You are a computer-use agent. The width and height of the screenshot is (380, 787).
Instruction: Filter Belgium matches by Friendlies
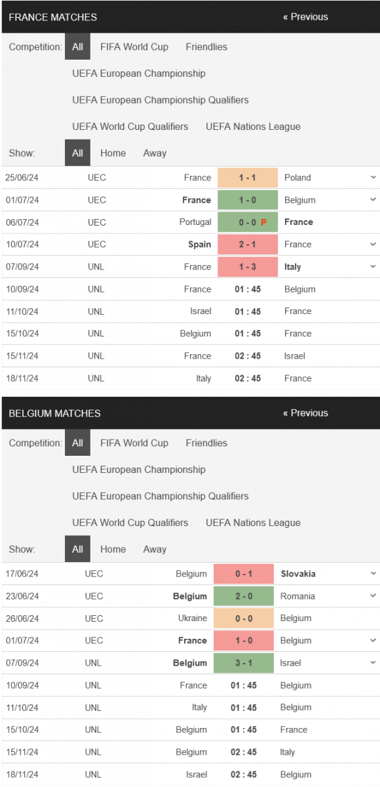(x=206, y=443)
